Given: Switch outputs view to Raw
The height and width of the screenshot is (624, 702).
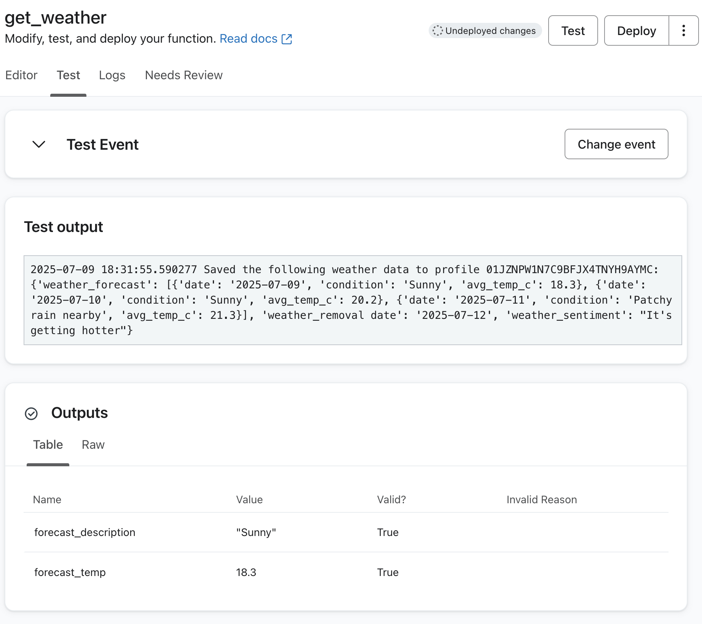Looking at the screenshot, I should tap(93, 445).
